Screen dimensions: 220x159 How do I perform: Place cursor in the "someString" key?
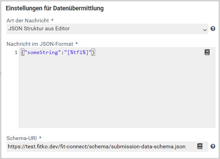43,53
